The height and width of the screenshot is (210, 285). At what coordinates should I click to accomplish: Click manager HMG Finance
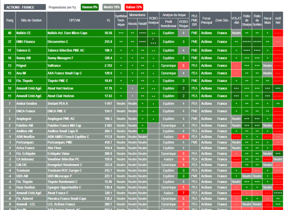click(25, 42)
